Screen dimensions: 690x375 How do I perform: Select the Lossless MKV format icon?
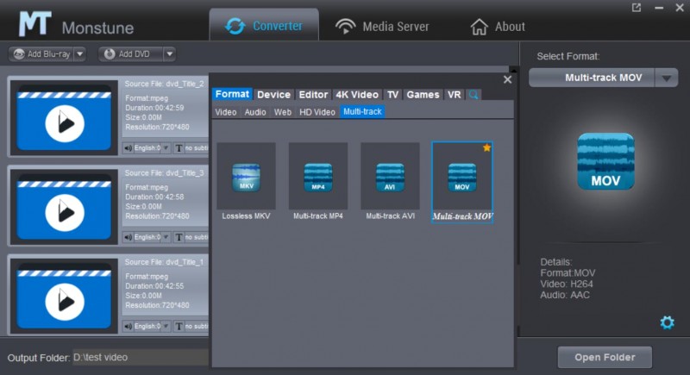pyautogui.click(x=246, y=177)
